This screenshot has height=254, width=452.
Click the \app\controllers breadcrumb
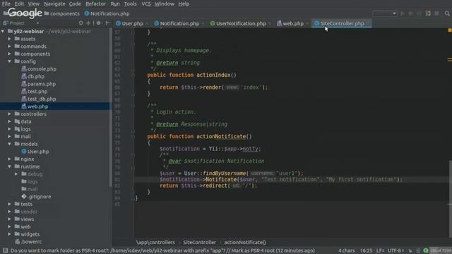[x=155, y=243]
